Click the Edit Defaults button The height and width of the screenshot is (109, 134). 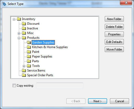coord(114,42)
